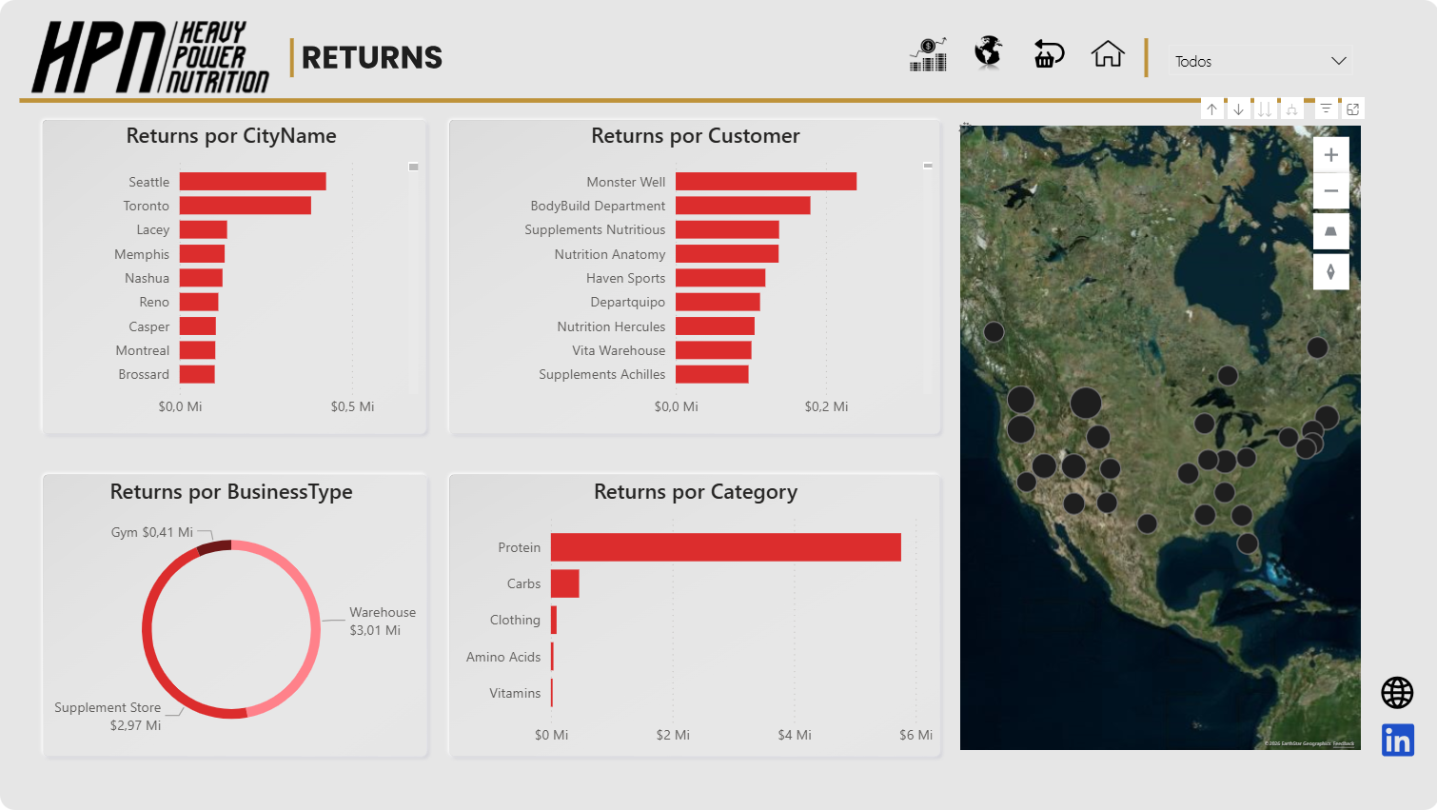Go to the Home page icon

(1108, 53)
